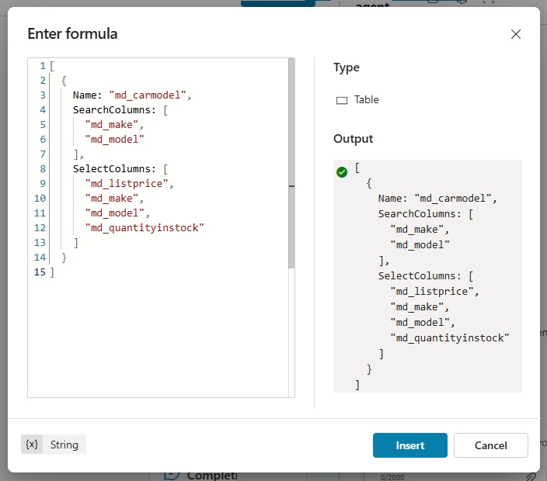Click SearchColumns on line 4 of the editor

(x=112, y=109)
